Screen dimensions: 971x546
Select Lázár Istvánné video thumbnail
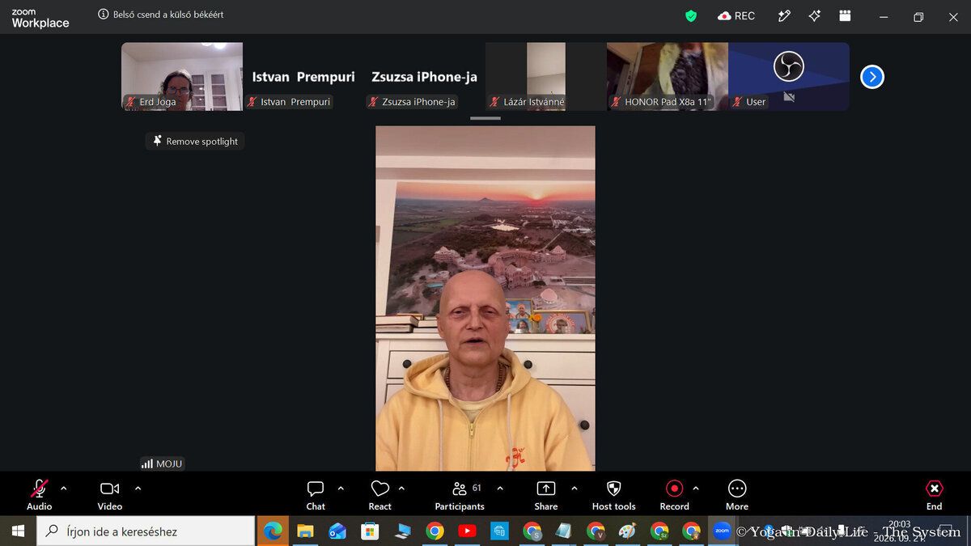(546, 76)
